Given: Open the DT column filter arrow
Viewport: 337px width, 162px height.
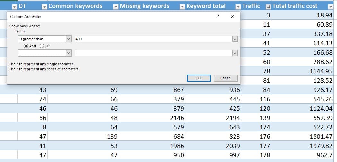Looking at the screenshot, I should pyautogui.click(x=44, y=7).
